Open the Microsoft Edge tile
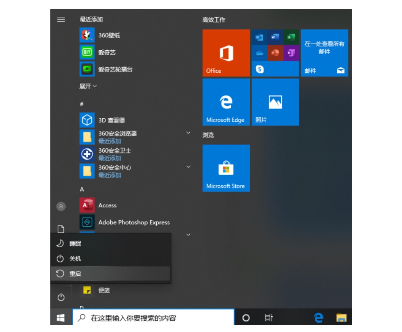Viewport: 402px width, 332px height. pyautogui.click(x=226, y=102)
